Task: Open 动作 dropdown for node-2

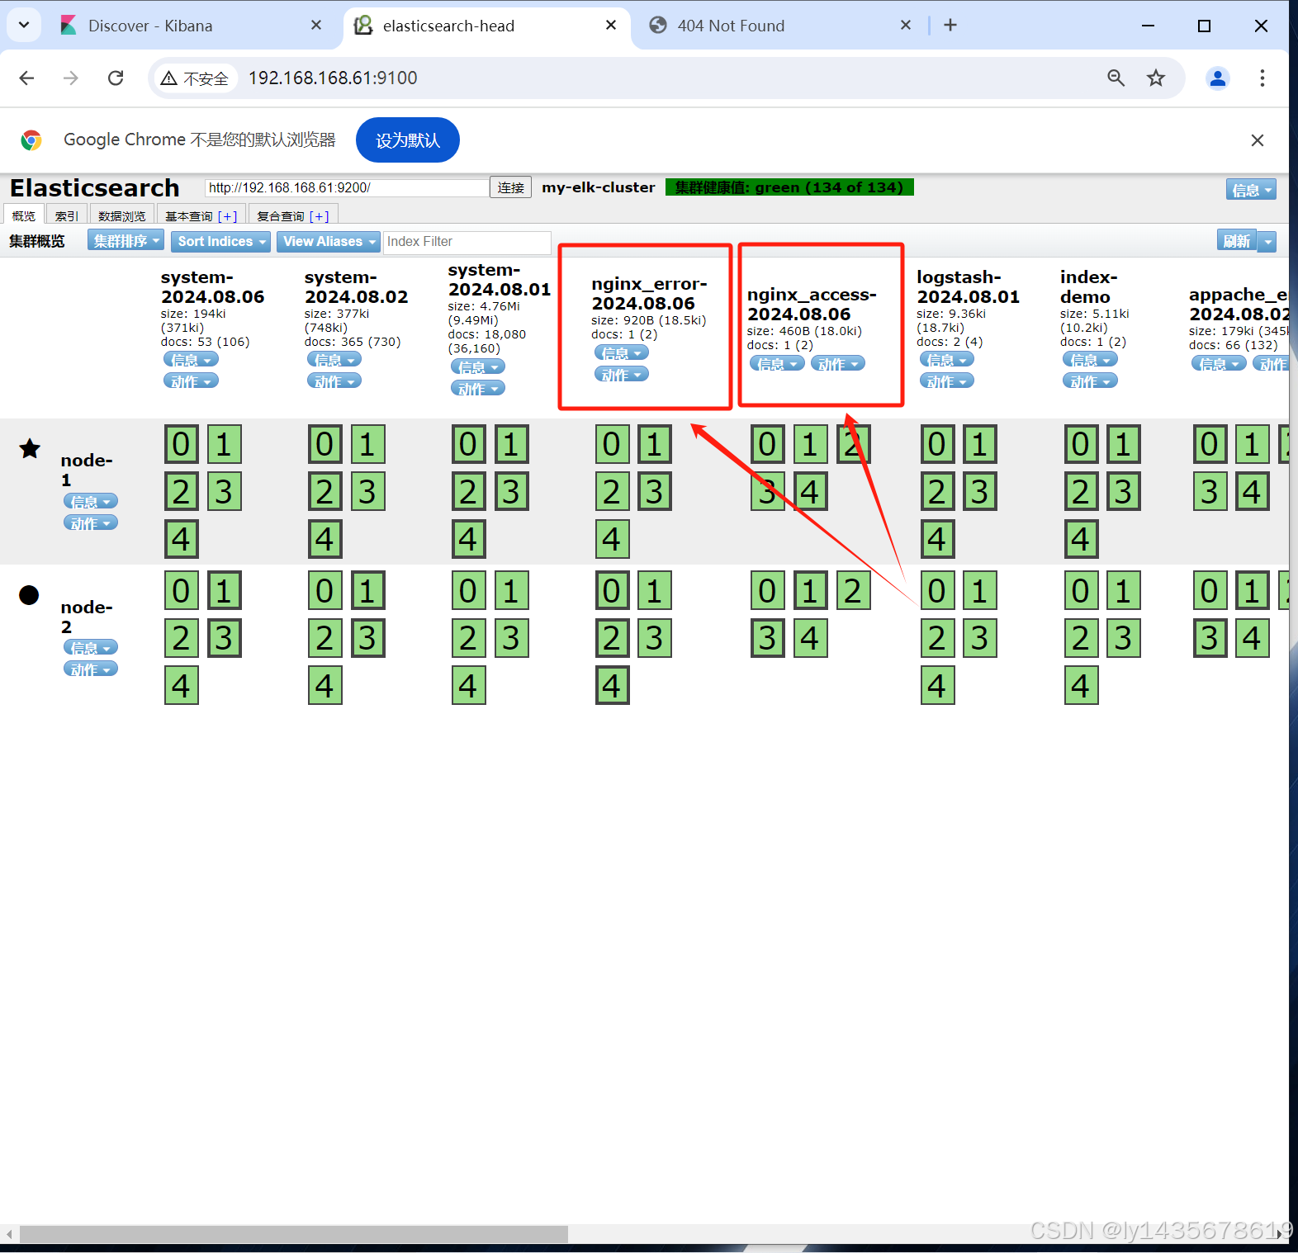Action: 91,669
